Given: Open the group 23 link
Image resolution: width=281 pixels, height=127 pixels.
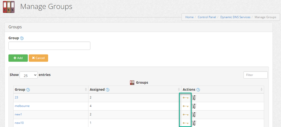Looking at the screenshot, I should pos(16,97).
